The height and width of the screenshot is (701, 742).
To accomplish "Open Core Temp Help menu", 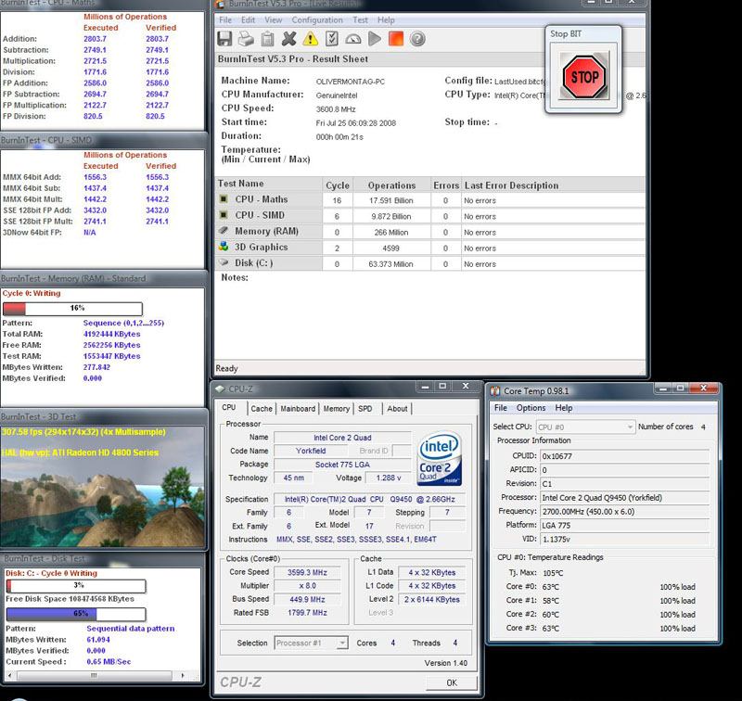I will coord(564,408).
